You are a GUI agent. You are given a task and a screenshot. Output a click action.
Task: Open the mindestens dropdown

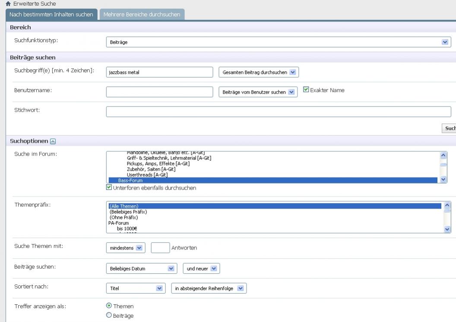coord(126,248)
